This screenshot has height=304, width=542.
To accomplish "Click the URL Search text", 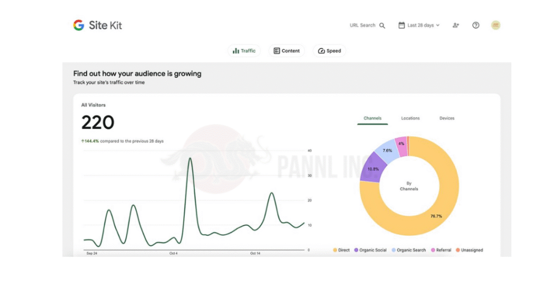I will point(363,25).
